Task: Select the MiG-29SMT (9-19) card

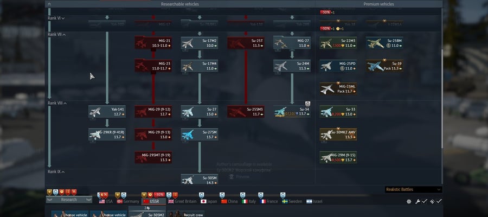Action: click(153, 157)
